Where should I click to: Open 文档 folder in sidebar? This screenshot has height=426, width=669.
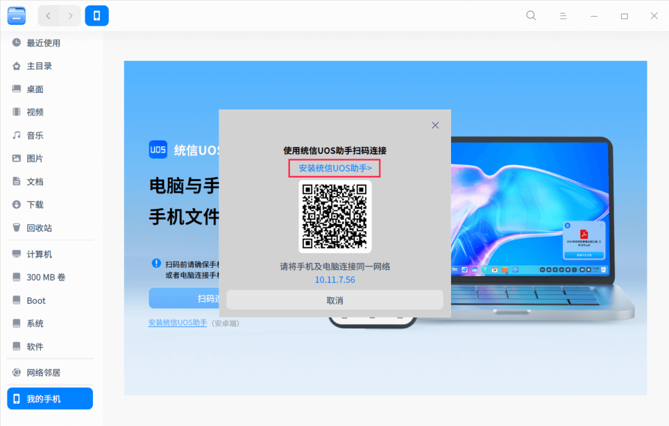coord(50,182)
